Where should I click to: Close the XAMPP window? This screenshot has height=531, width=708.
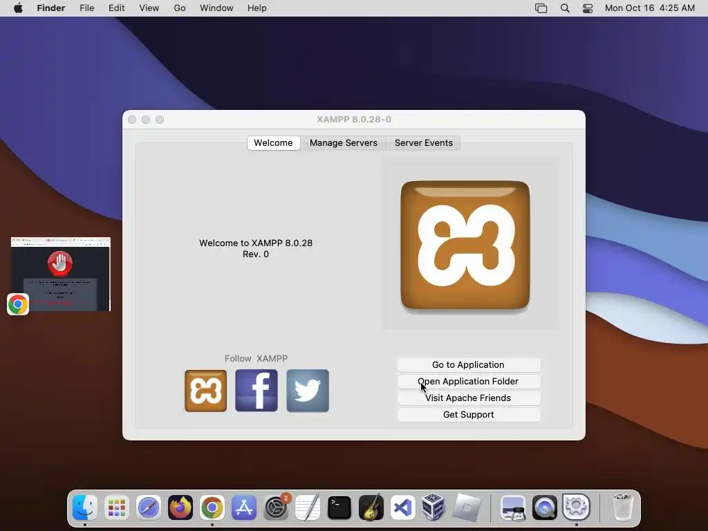click(132, 120)
